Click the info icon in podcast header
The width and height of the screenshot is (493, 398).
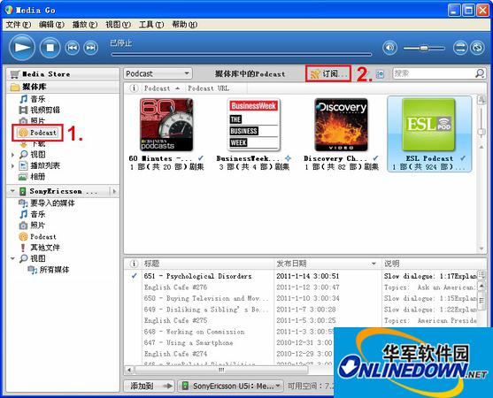tap(134, 88)
